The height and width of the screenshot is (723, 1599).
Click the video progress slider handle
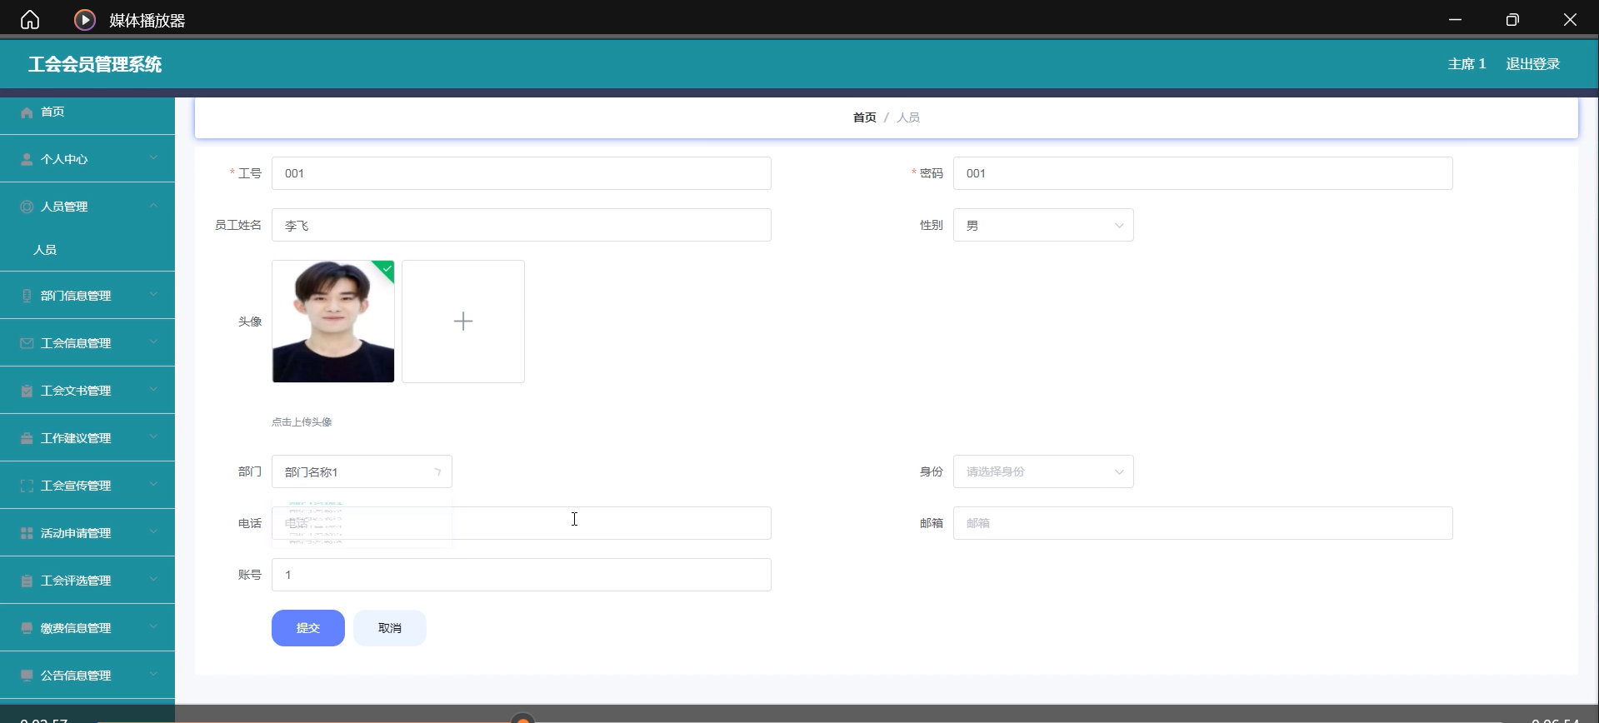522,720
